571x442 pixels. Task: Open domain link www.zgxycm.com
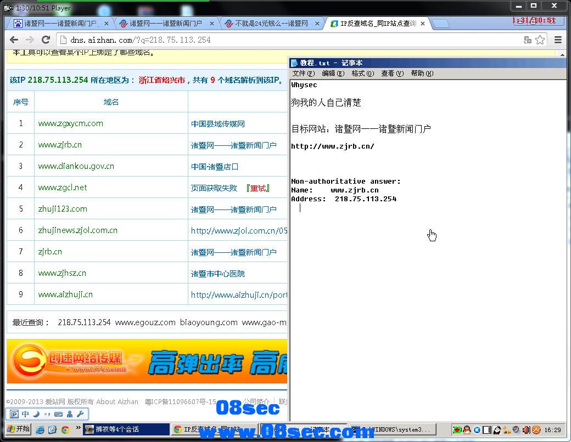click(70, 123)
